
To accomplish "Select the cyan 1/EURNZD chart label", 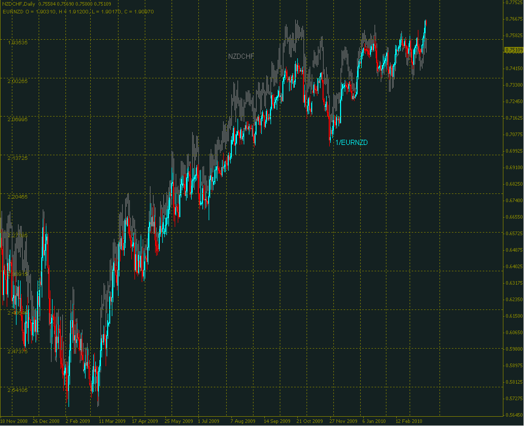I will coord(351,142).
